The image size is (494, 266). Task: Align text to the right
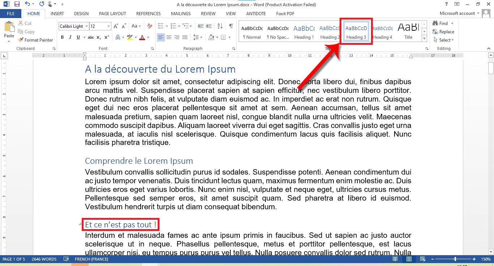(x=177, y=37)
